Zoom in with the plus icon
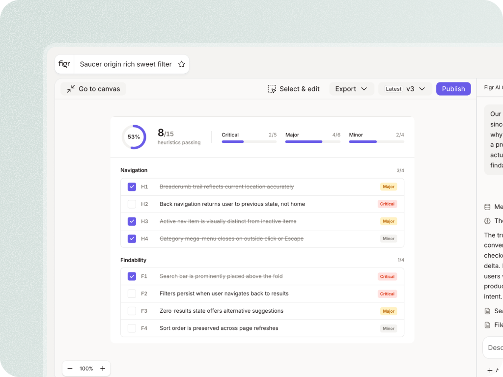503x377 pixels. 103,368
